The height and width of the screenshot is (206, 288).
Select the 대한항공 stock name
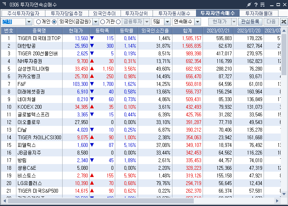point(27,46)
